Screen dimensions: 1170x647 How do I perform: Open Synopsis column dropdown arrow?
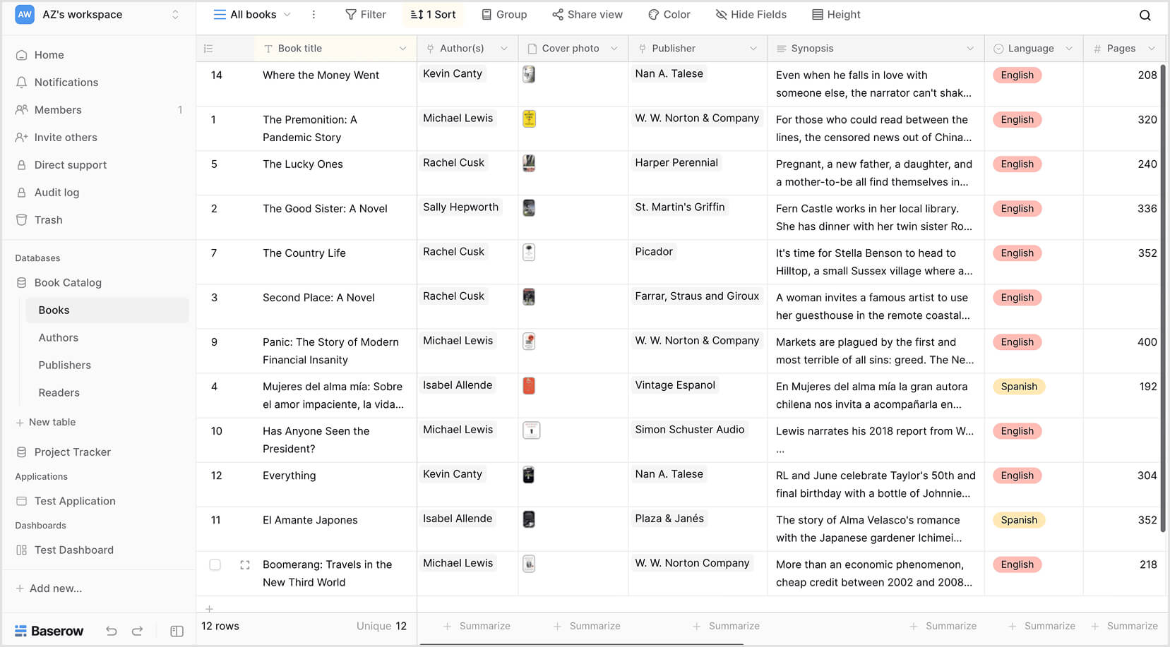(970, 49)
